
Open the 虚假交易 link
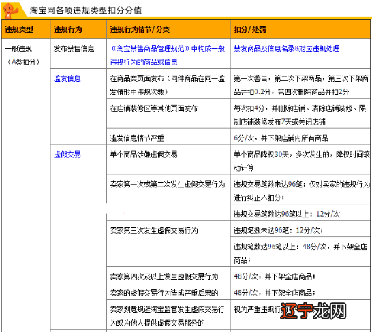pyautogui.click(x=67, y=155)
